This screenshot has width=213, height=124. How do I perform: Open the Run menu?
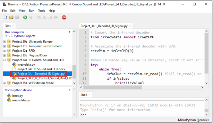click(32, 11)
